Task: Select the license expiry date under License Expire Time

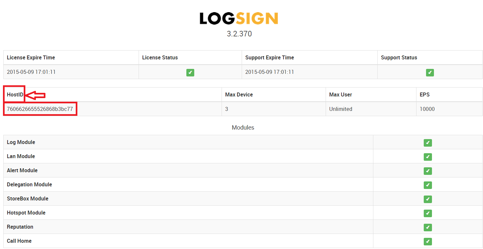Action: coord(31,72)
